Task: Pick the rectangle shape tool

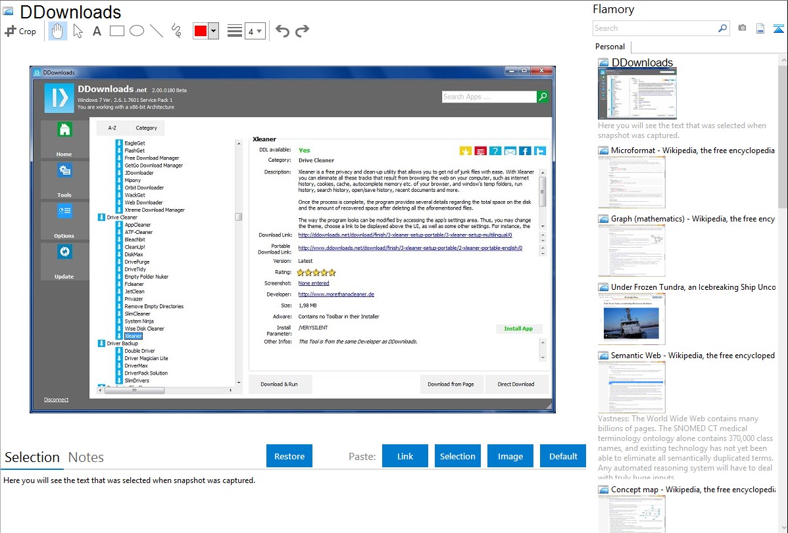Action: coord(116,31)
